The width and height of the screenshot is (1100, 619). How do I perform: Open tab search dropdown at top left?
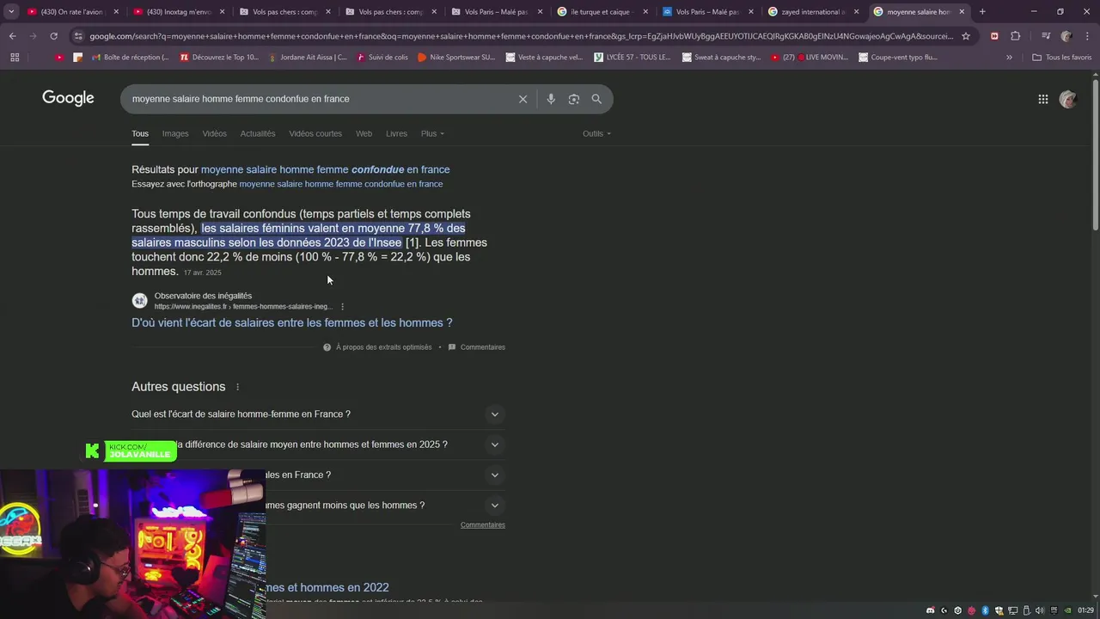[x=11, y=12]
